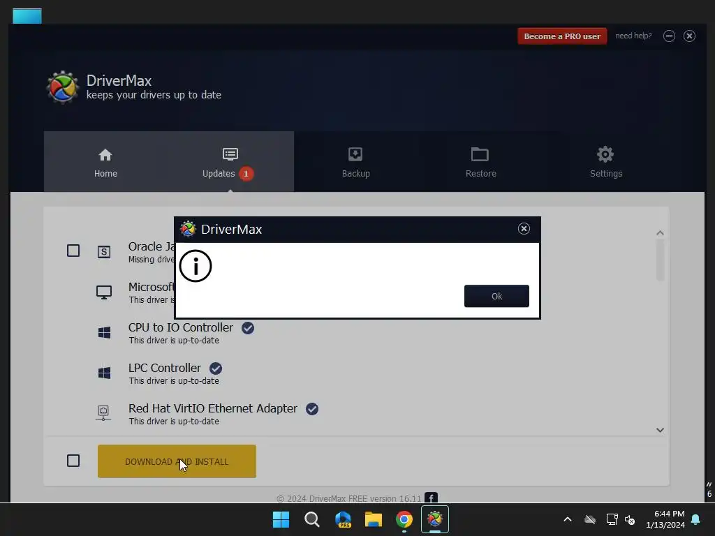The image size is (715, 536).
Task: Launch Microsoft Edge from taskbar
Action: [343, 519]
